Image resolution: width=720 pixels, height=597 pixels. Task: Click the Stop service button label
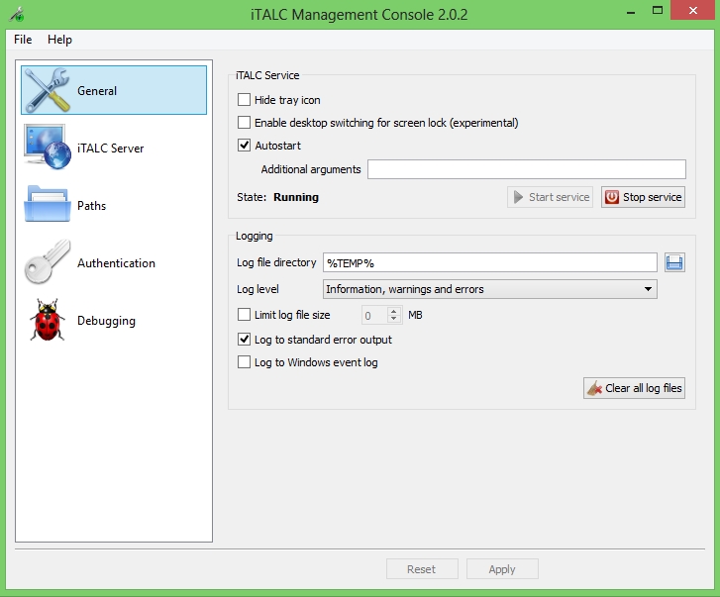(652, 197)
